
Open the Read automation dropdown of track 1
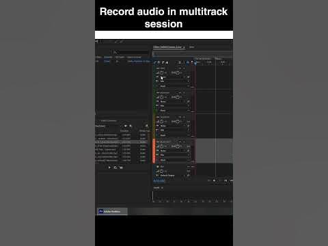(174, 86)
